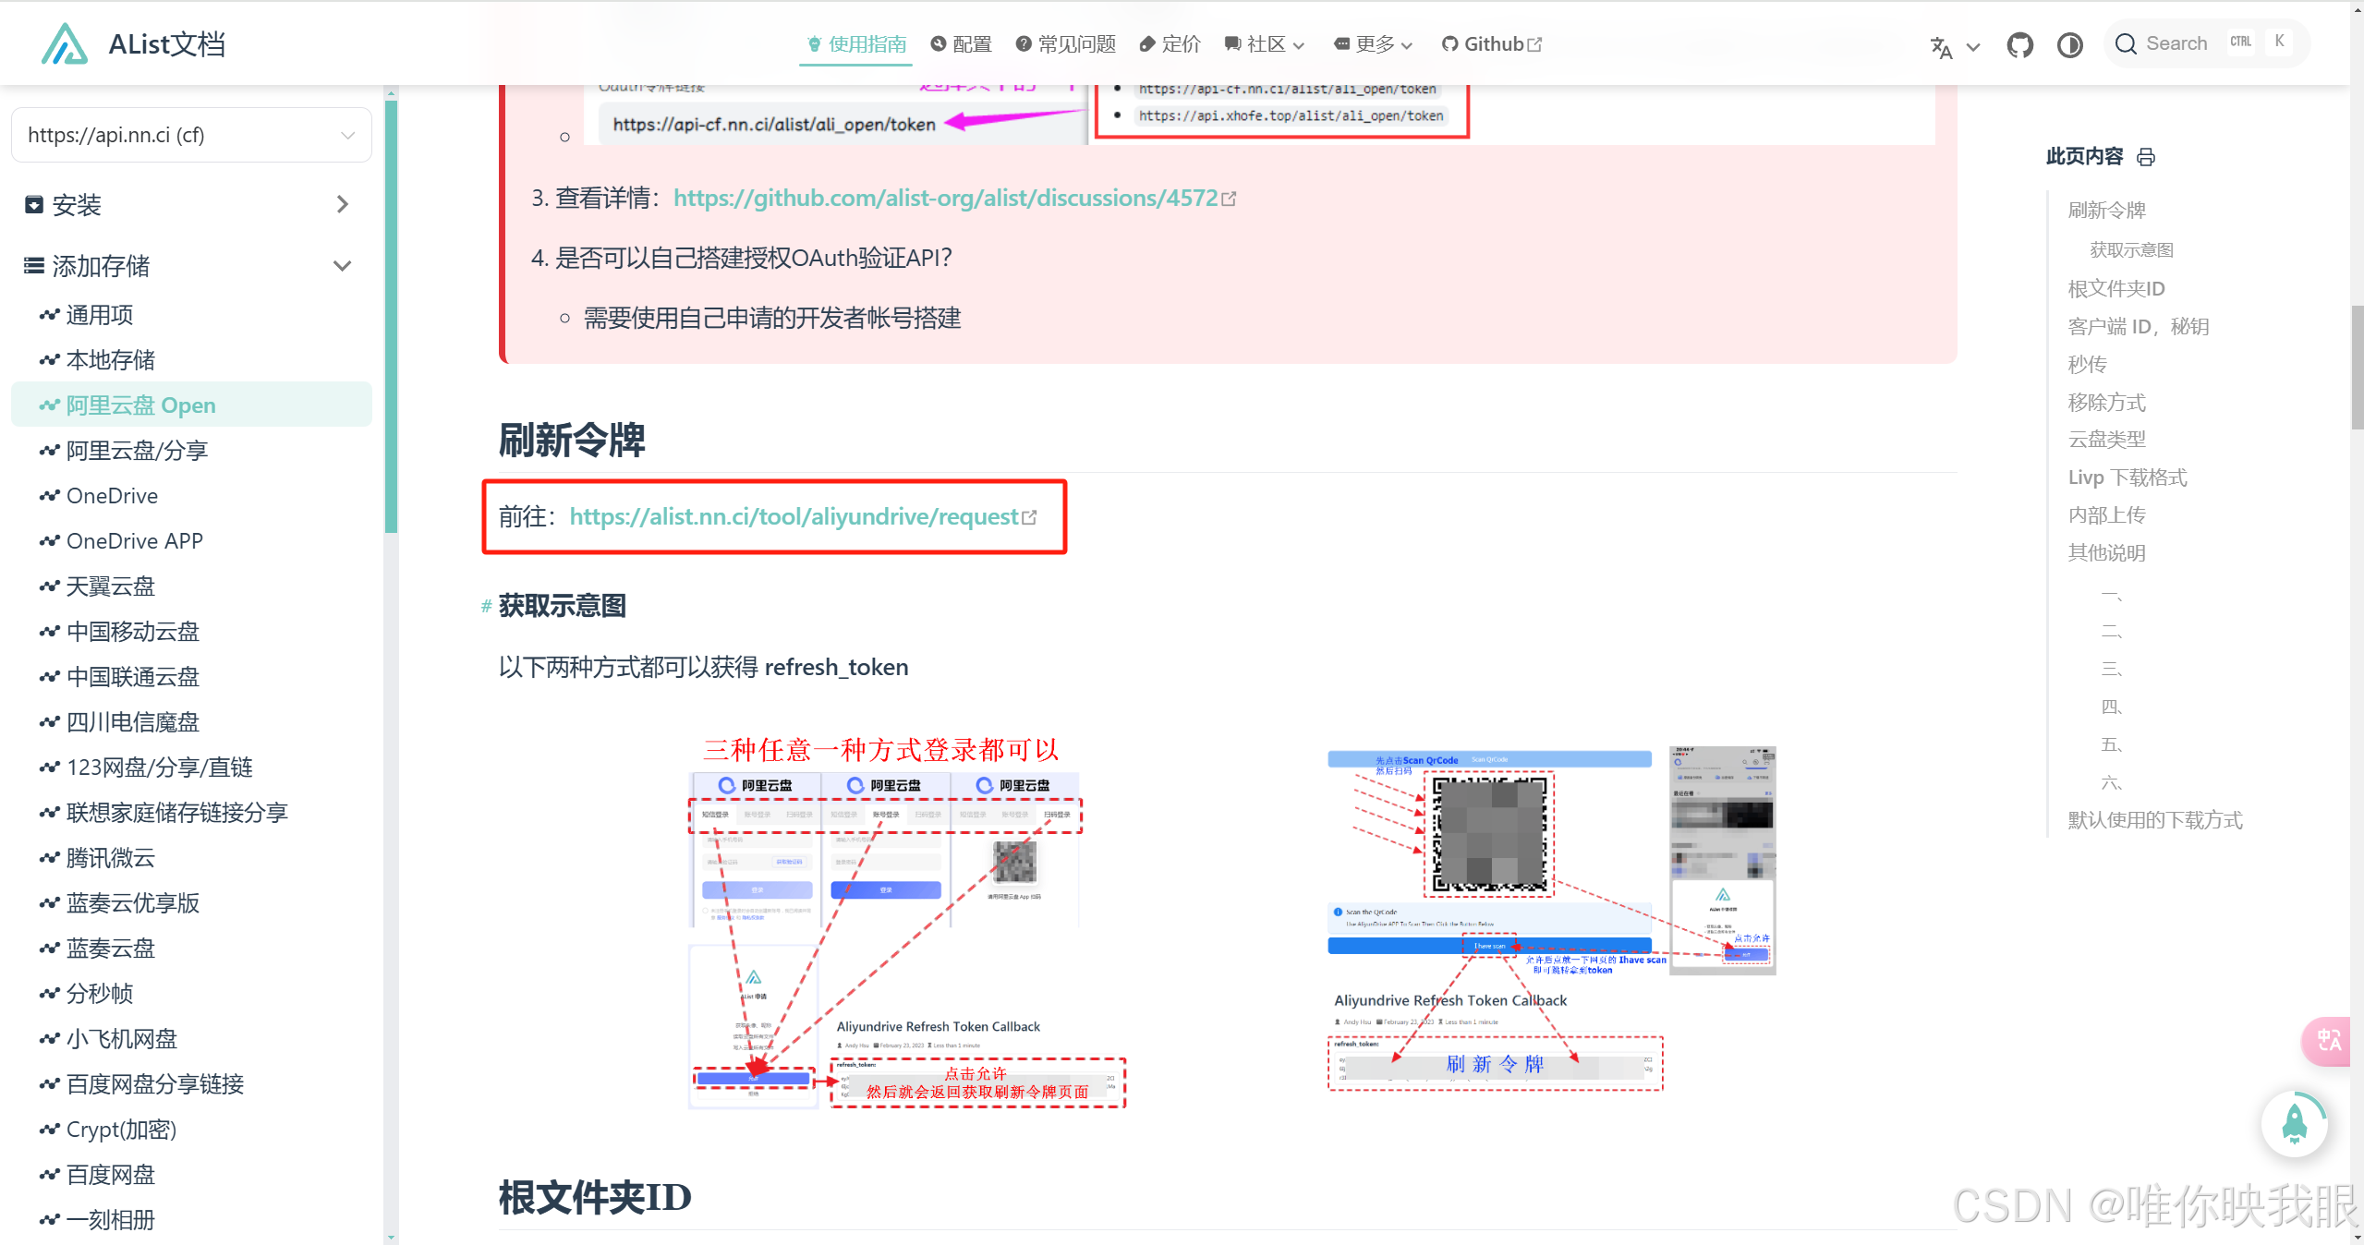Toggle dark mode theme icon
Image resolution: width=2364 pixels, height=1245 pixels.
(2069, 44)
